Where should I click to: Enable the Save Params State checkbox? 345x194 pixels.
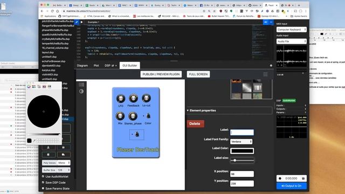(x=43, y=188)
